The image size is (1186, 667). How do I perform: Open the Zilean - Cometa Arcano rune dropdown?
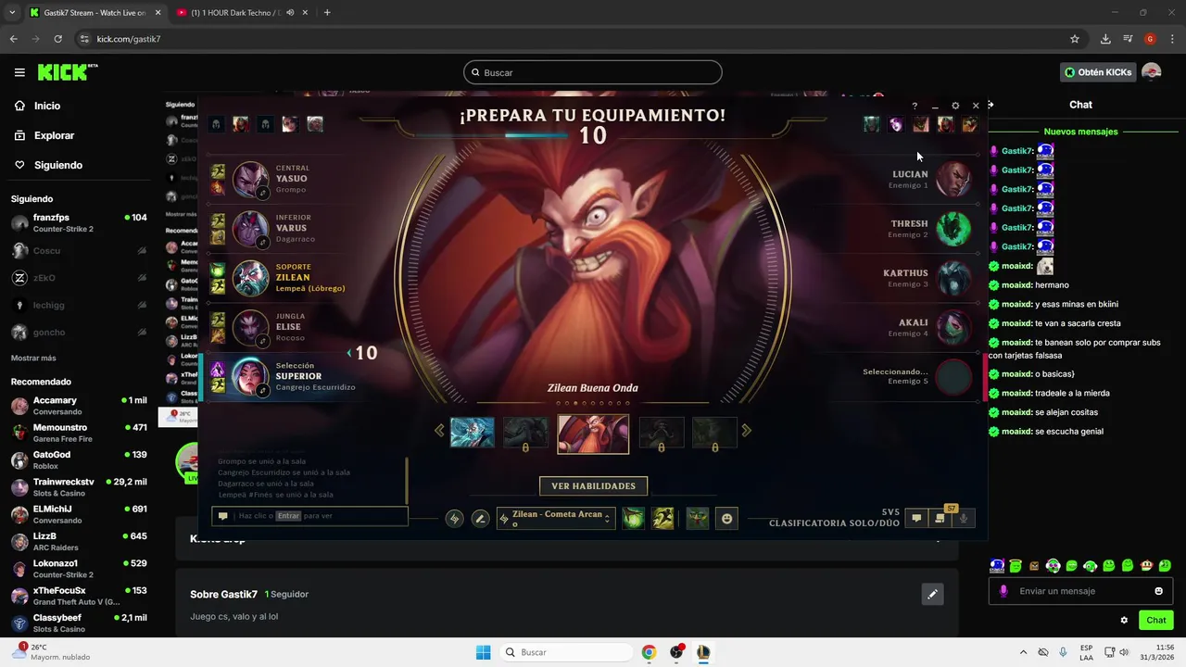point(556,519)
